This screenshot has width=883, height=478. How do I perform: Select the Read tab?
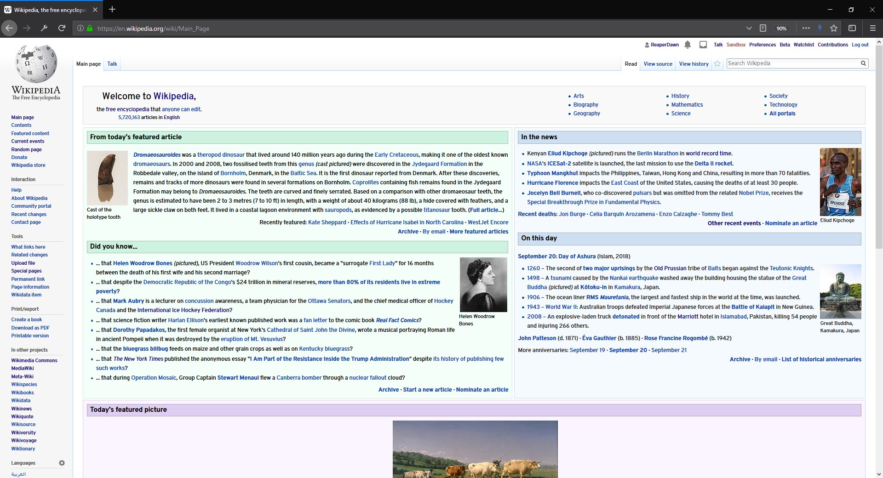631,64
